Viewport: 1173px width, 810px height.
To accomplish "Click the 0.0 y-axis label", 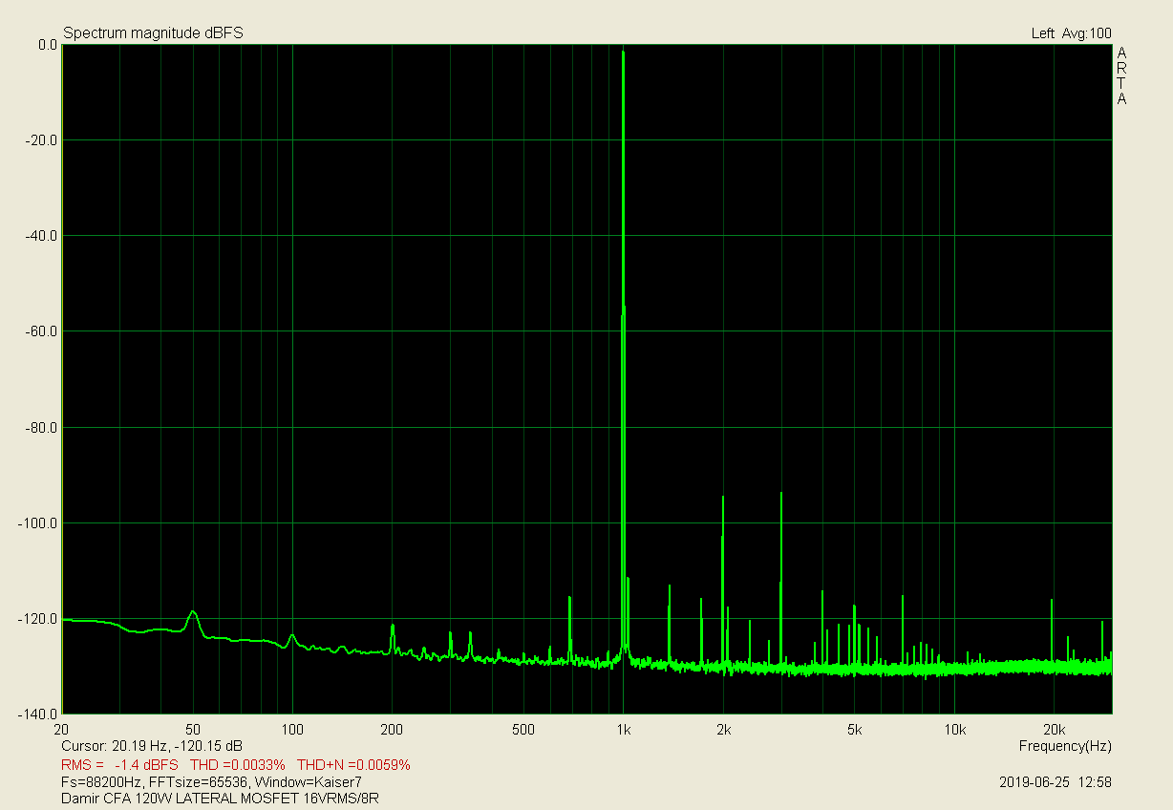I will click(47, 45).
